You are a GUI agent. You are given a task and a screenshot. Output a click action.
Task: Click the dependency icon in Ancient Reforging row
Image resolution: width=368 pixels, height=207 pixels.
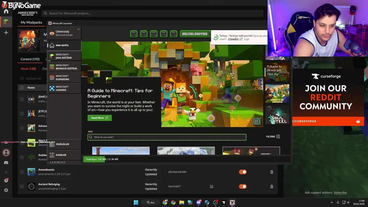[x=212, y=186]
